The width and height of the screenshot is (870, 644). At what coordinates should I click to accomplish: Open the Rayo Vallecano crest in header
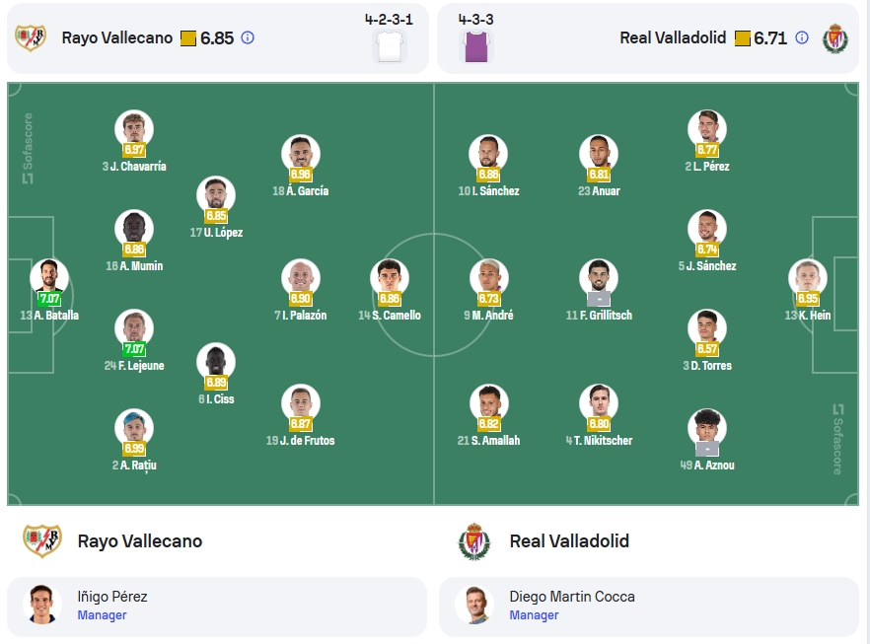point(31,37)
